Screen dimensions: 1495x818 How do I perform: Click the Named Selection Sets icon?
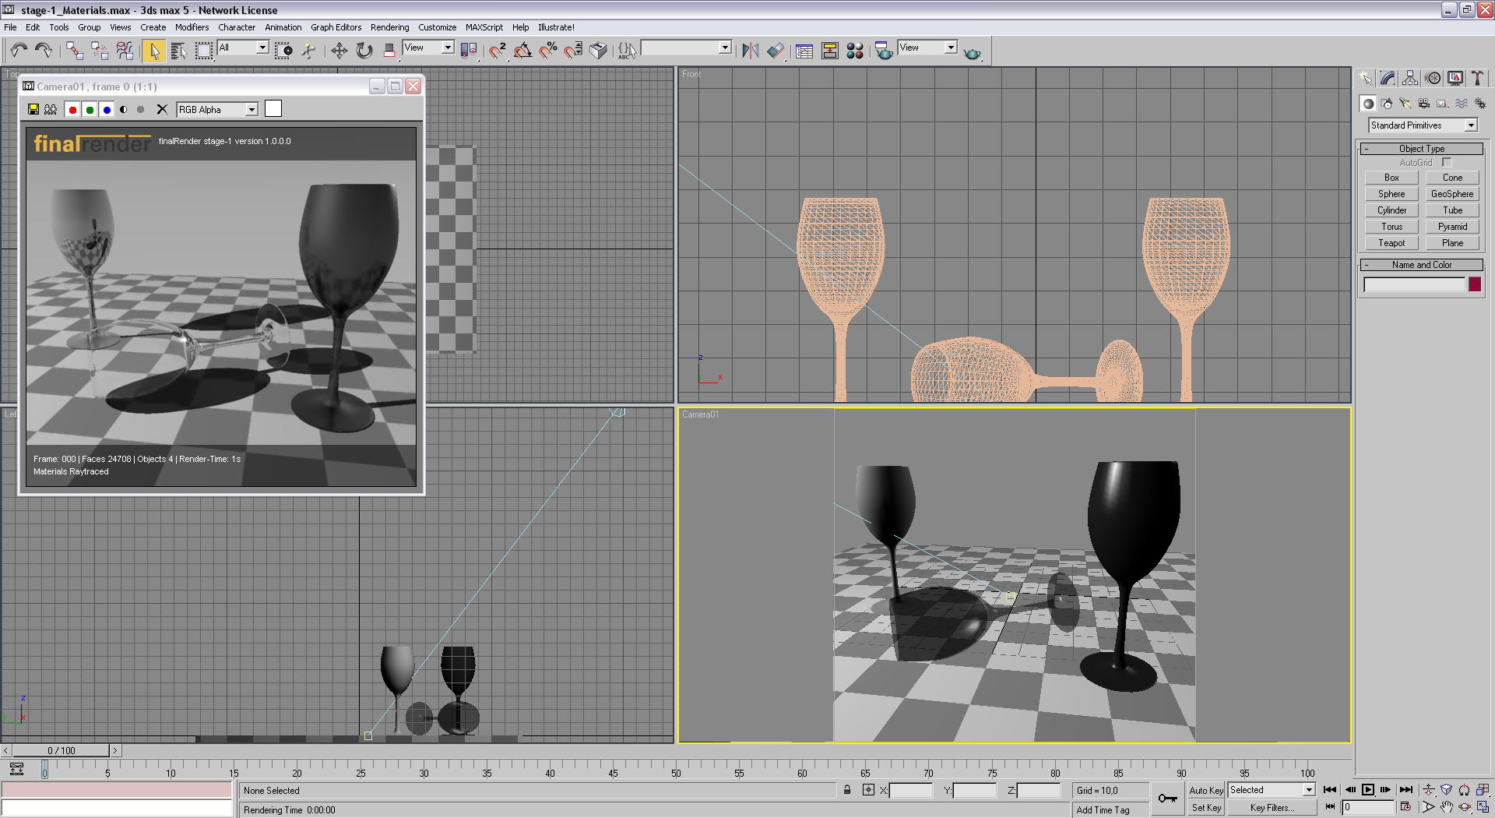click(627, 51)
